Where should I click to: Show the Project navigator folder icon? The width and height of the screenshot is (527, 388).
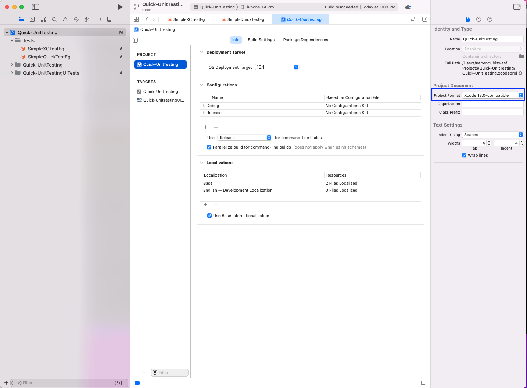(x=21, y=19)
